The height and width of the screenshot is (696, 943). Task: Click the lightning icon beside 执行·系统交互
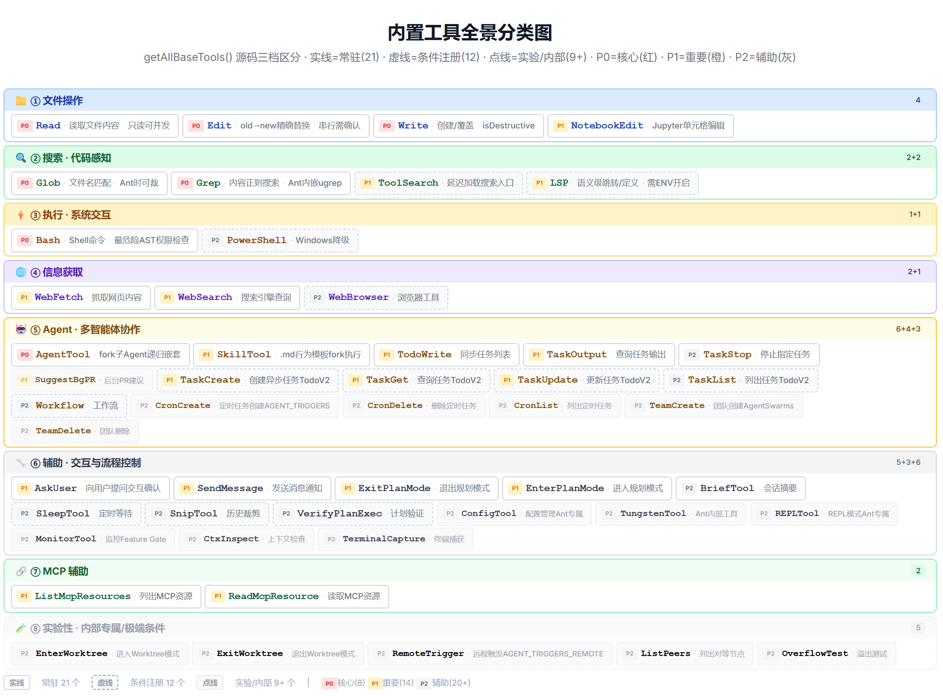click(x=21, y=215)
